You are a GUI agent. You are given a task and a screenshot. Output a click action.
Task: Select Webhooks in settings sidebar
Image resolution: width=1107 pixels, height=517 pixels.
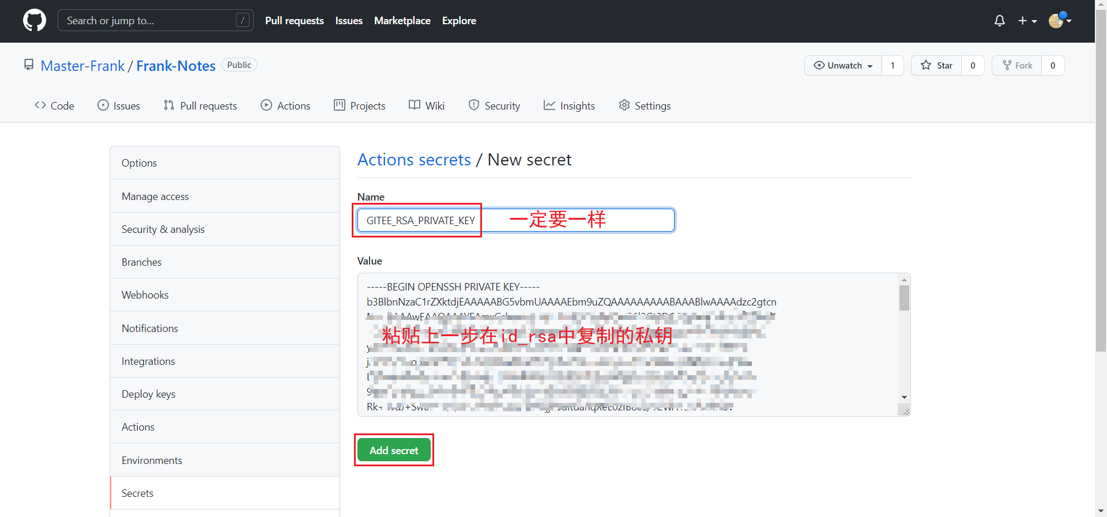coord(225,295)
